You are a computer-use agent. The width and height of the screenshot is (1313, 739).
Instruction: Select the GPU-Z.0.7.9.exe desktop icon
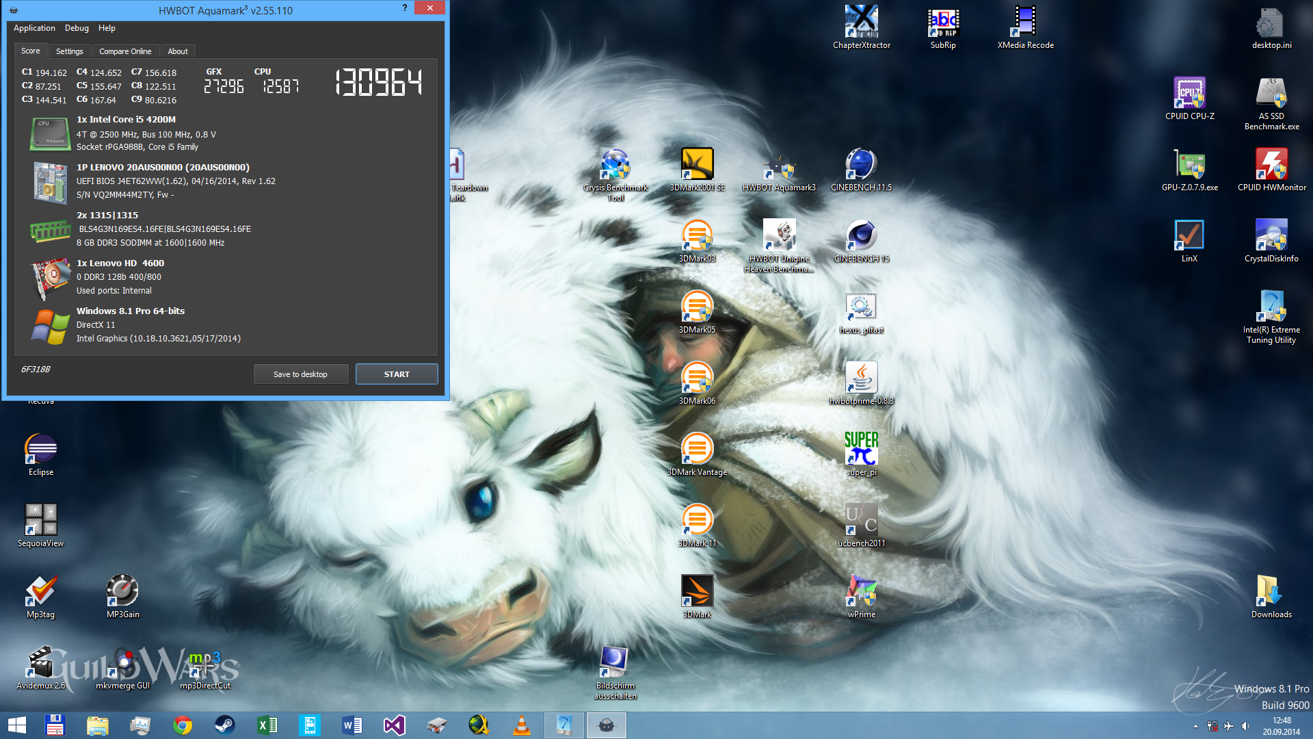coord(1190,170)
